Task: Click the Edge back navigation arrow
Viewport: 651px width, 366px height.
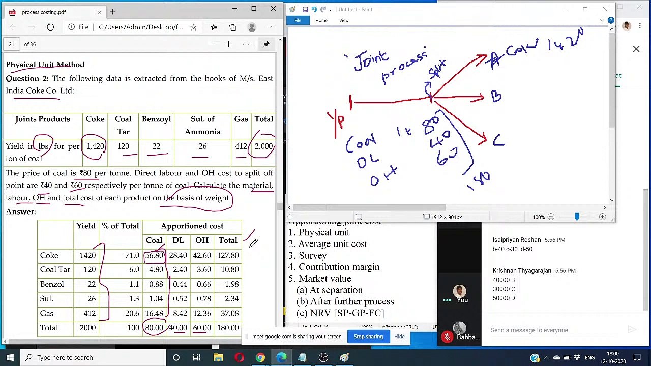Action: (13, 27)
